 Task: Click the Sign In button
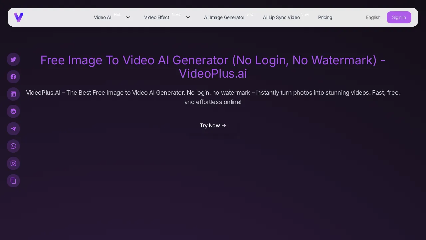point(399,17)
